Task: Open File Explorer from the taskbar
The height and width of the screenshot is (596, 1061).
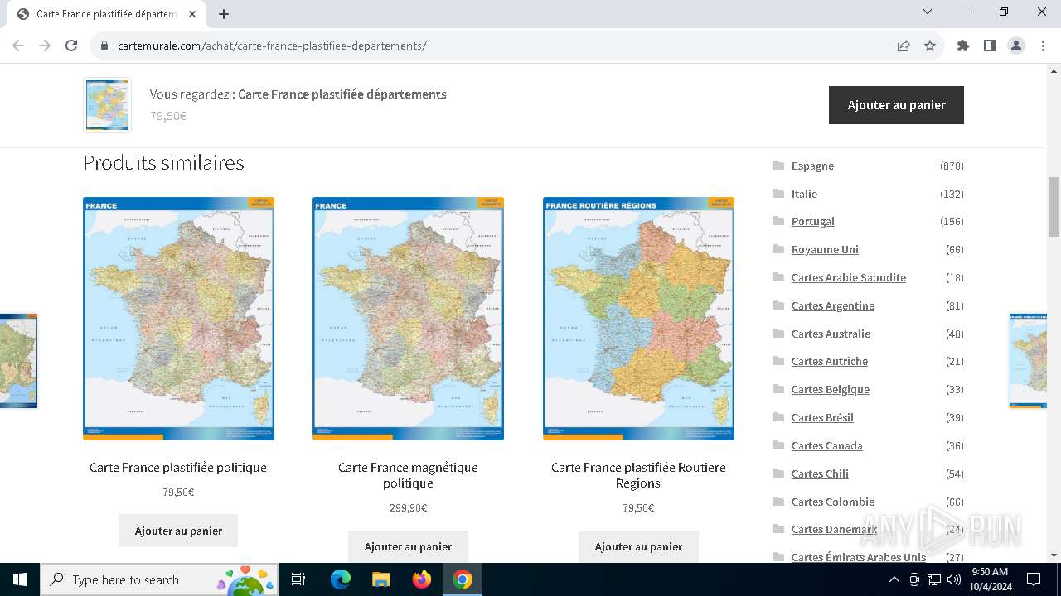Action: (380, 579)
